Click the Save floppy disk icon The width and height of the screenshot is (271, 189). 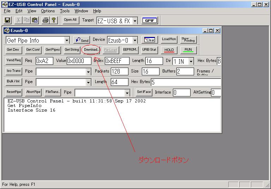[7, 20]
